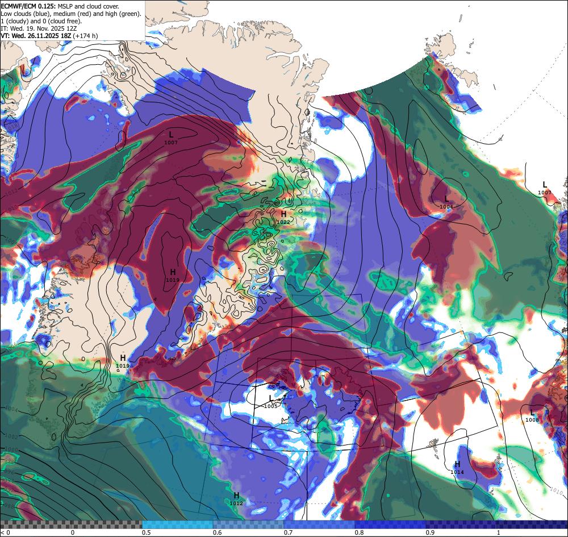568x537 pixels.
Task: Click the 1010 isobar label on white area
Action: 557,491
